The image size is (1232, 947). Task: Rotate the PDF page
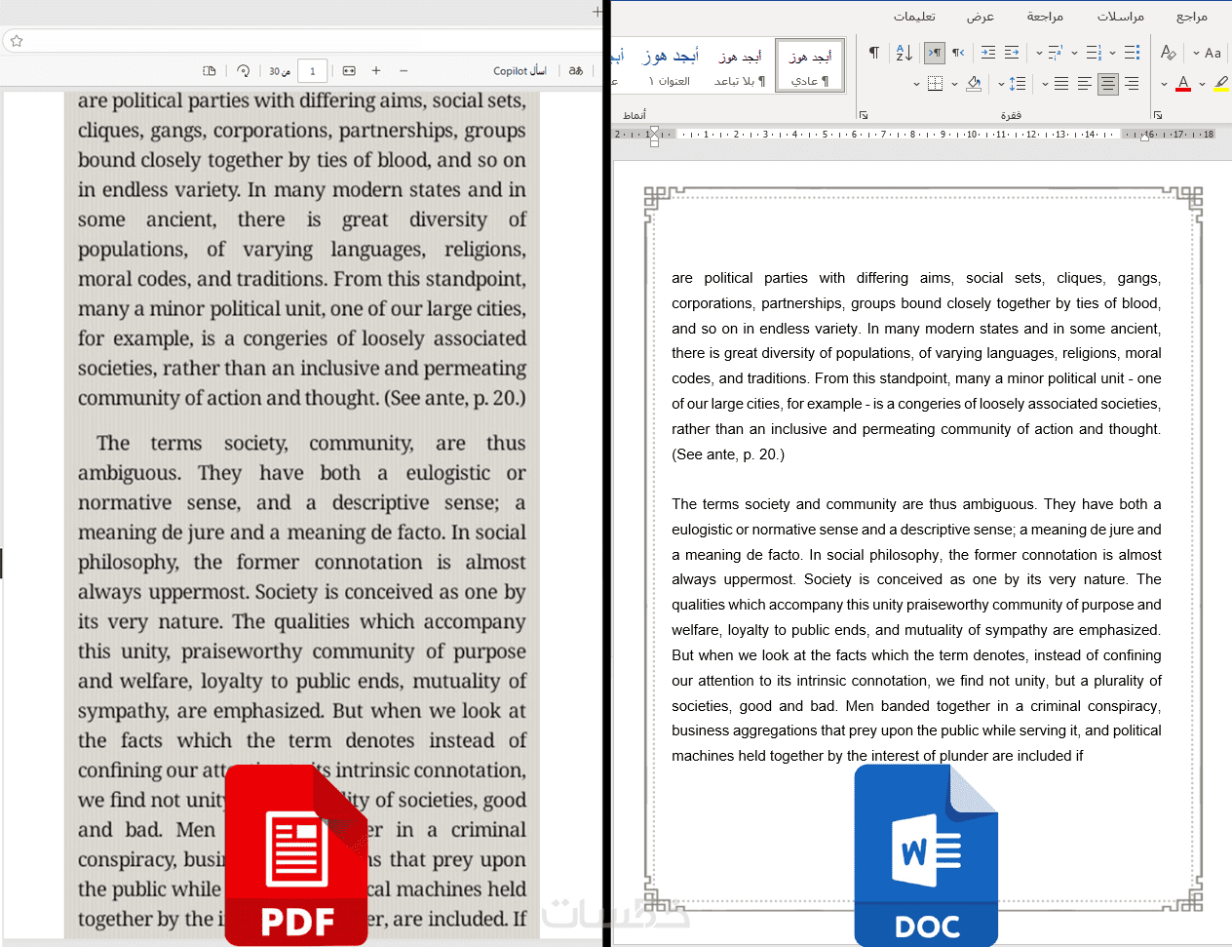[x=244, y=70]
